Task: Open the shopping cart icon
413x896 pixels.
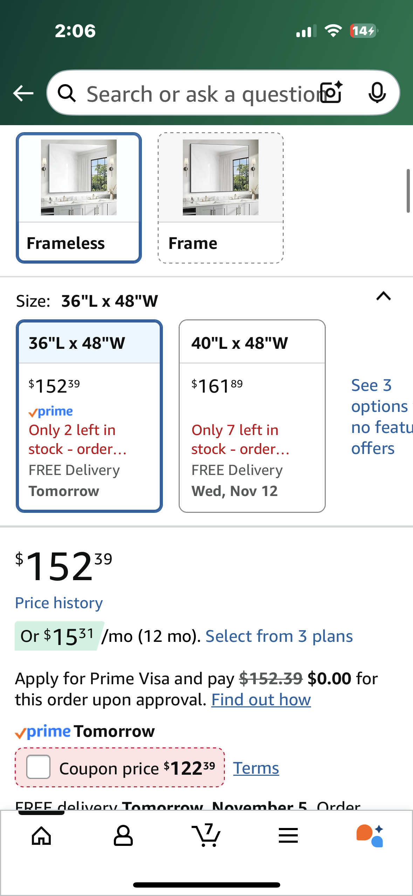Action: tap(206, 836)
